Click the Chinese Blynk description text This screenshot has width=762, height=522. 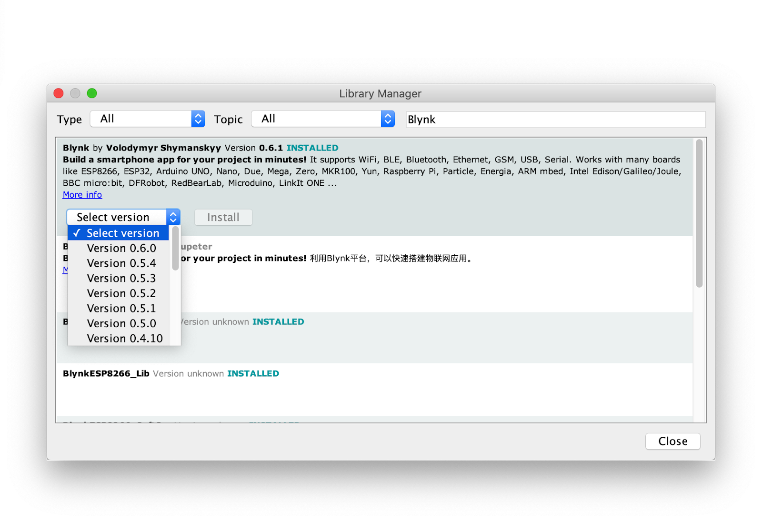click(391, 259)
